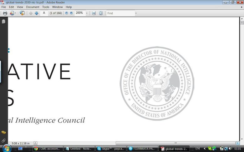Click the (1 of 166) page count text
This screenshot has height=152, width=244.
click(56, 13)
